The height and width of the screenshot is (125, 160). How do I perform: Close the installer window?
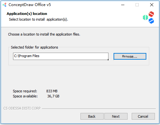click(152, 5)
